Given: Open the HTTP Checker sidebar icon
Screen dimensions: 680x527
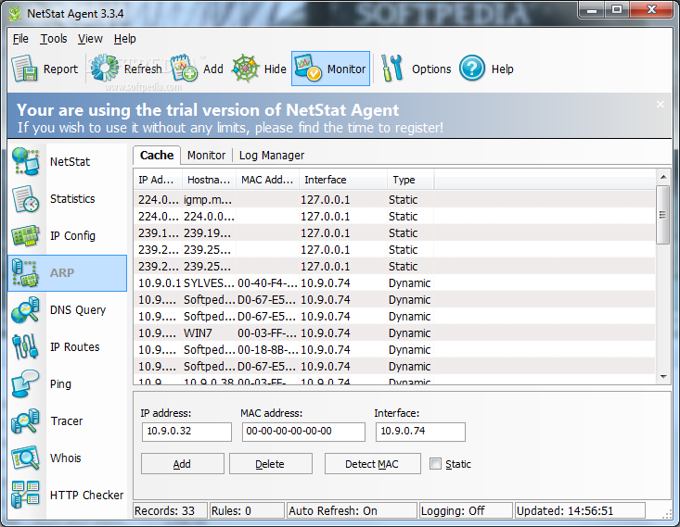Looking at the screenshot, I should click(26, 495).
